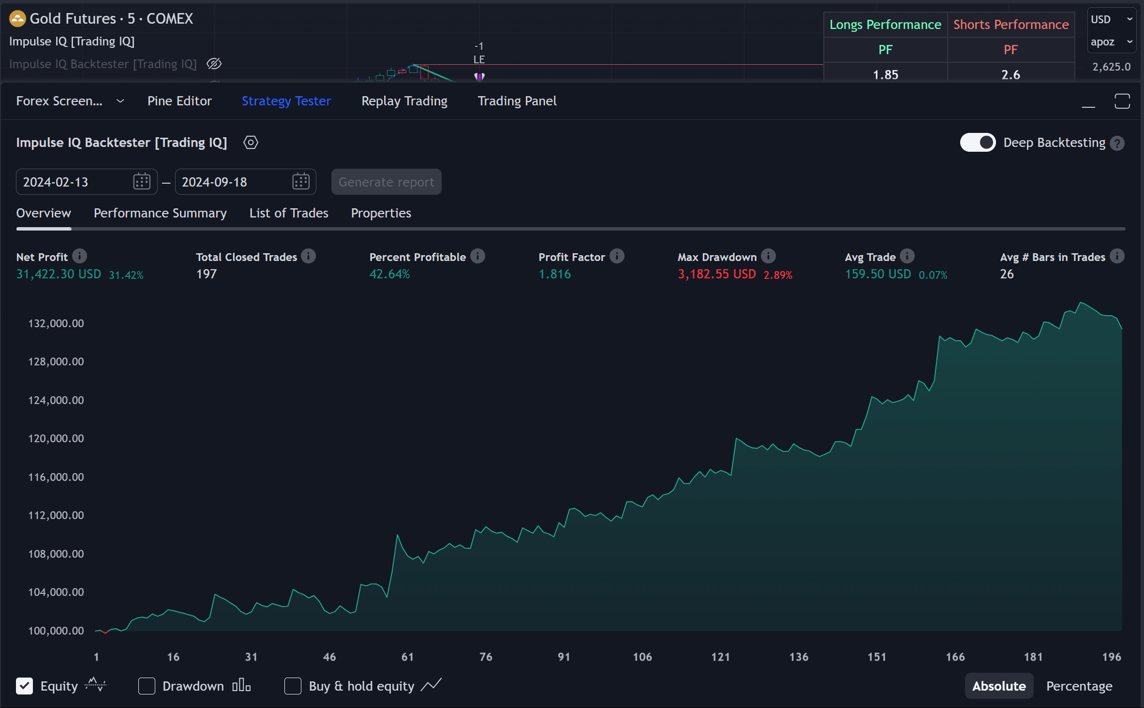Open the Forex Screener tab
Viewport: 1144px width, 708px height.
pyautogui.click(x=59, y=101)
